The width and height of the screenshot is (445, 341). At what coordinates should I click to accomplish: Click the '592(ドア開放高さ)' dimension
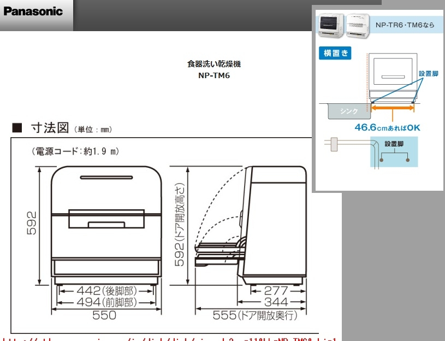179,224
